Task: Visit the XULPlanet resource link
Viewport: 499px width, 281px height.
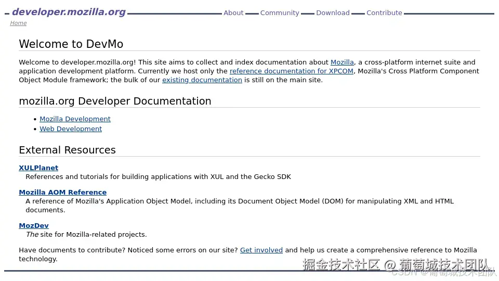Action: tap(38, 168)
